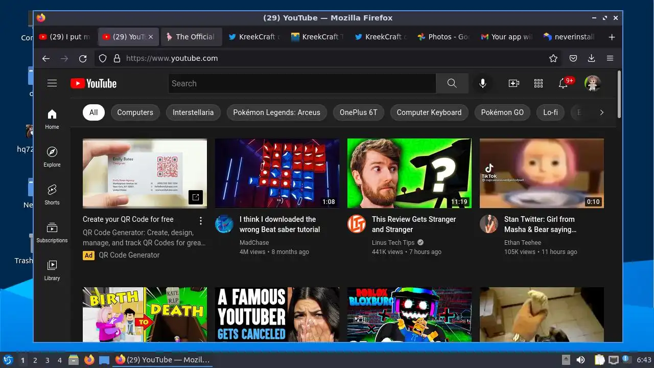Close the active (29) YouTube tab

[151, 37]
